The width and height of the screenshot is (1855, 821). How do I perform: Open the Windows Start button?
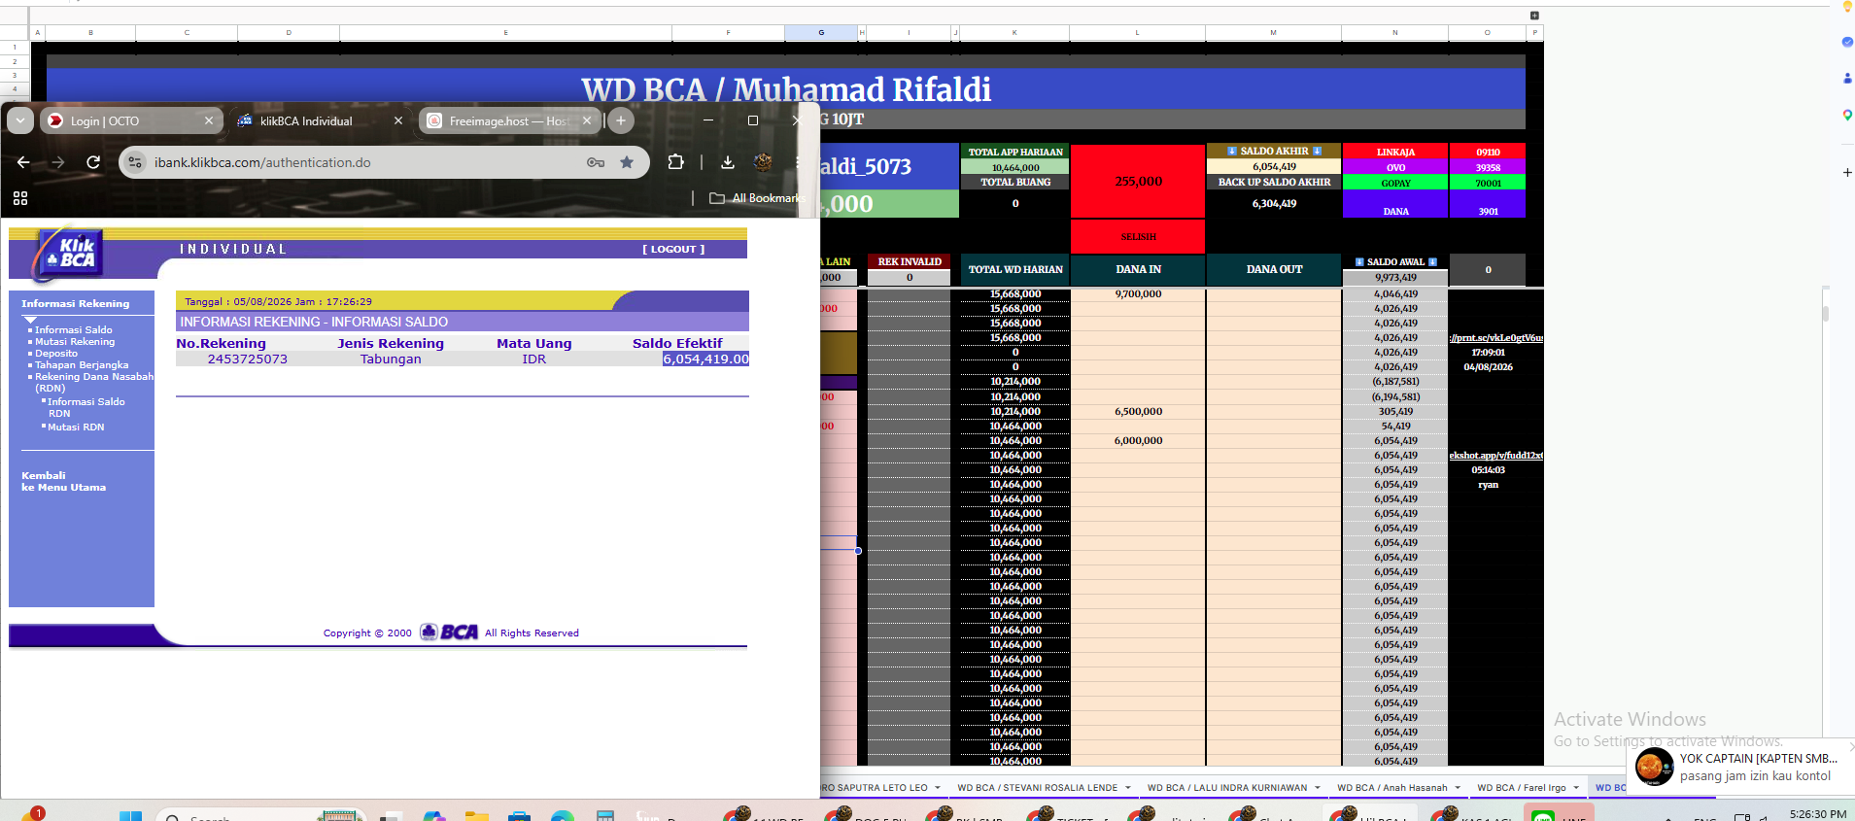130,814
